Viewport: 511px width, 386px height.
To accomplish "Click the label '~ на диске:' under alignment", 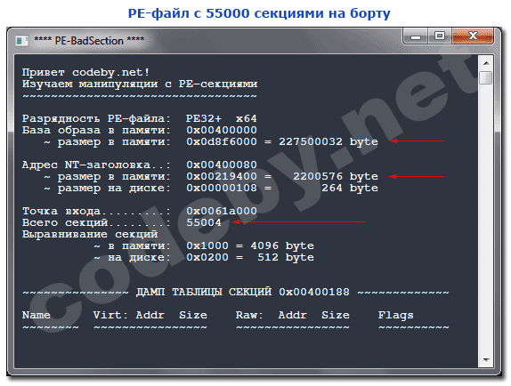I will pos(133,257).
